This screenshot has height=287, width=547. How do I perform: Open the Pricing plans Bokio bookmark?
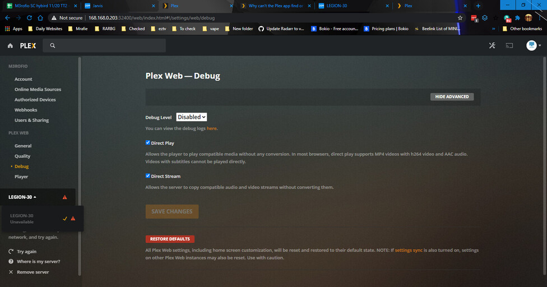pos(386,29)
